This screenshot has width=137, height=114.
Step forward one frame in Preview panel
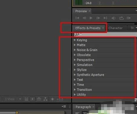tap(98, 18)
